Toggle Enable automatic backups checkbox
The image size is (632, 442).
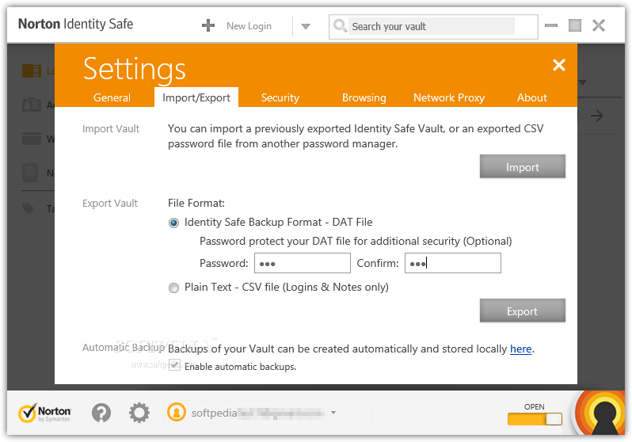(174, 365)
